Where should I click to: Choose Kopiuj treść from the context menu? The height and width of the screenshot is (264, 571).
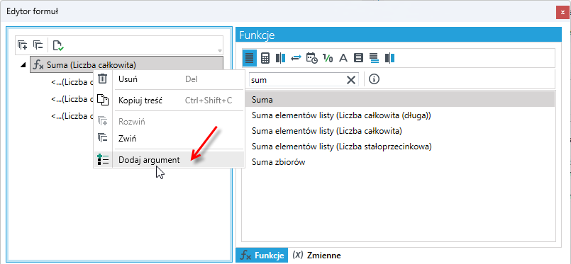[x=170, y=101]
